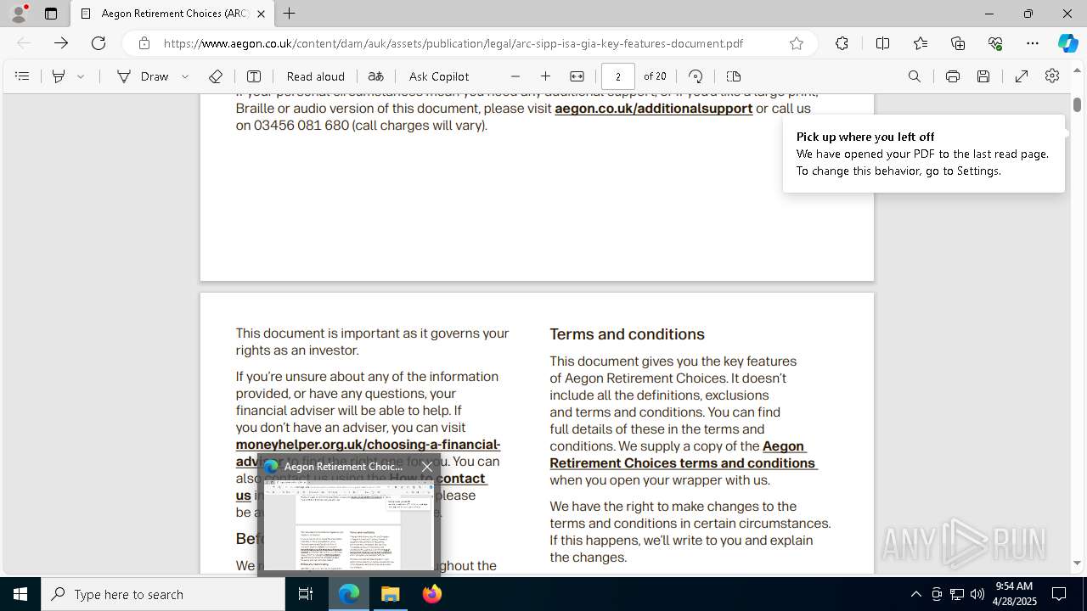Switch Page view layout

coord(734,76)
